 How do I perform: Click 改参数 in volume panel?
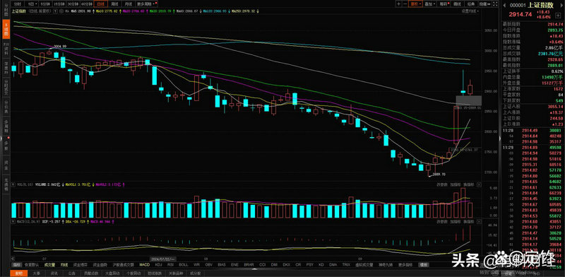[x=443, y=184]
